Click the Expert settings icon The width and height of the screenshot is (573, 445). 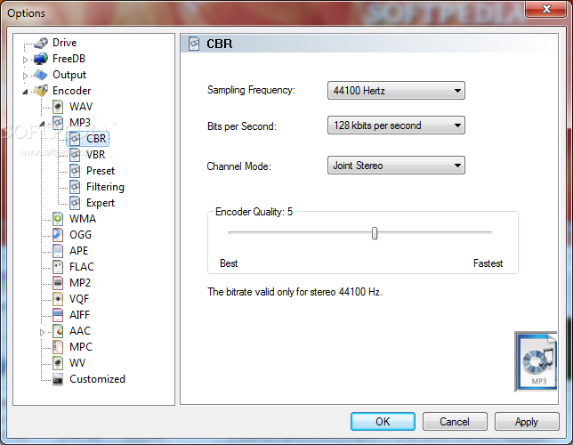[x=75, y=203]
